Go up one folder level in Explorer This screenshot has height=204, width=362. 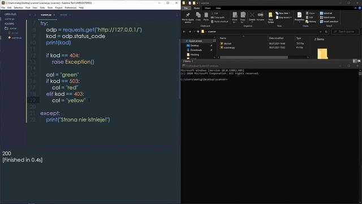pyautogui.click(x=198, y=32)
